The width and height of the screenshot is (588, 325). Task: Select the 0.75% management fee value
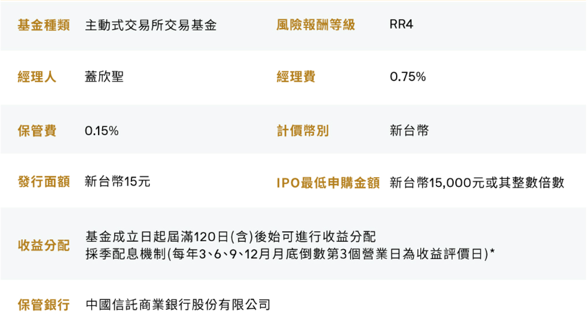(x=408, y=77)
